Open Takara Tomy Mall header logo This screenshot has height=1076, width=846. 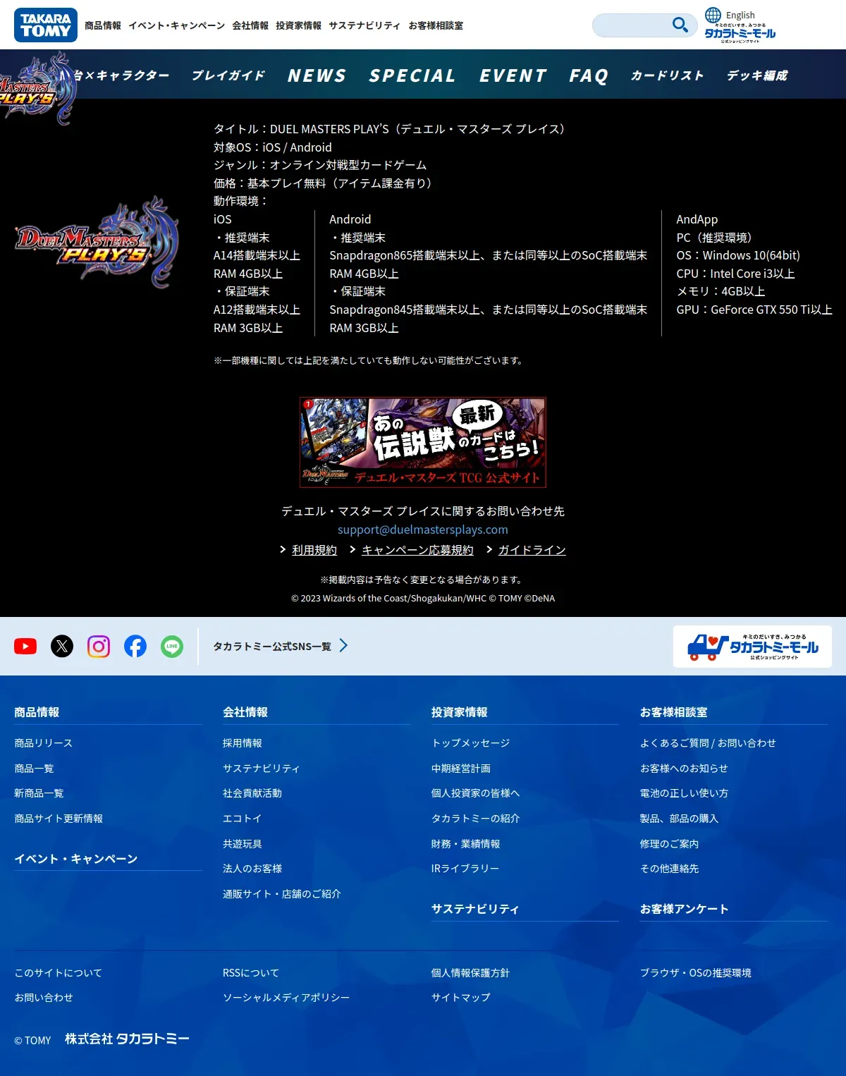point(740,33)
